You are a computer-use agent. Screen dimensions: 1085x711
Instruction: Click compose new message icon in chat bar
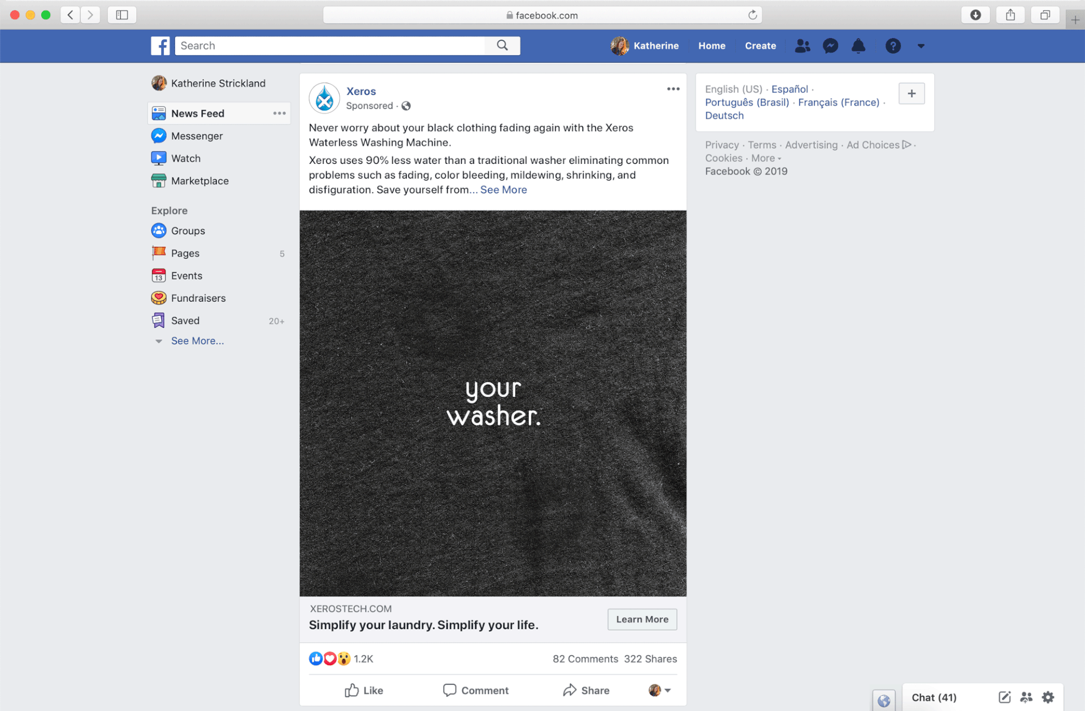point(1004,697)
